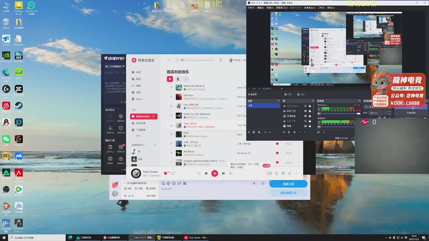
Task: Open scene filters icon in OBS scenes toolbar
Action: coord(260,132)
